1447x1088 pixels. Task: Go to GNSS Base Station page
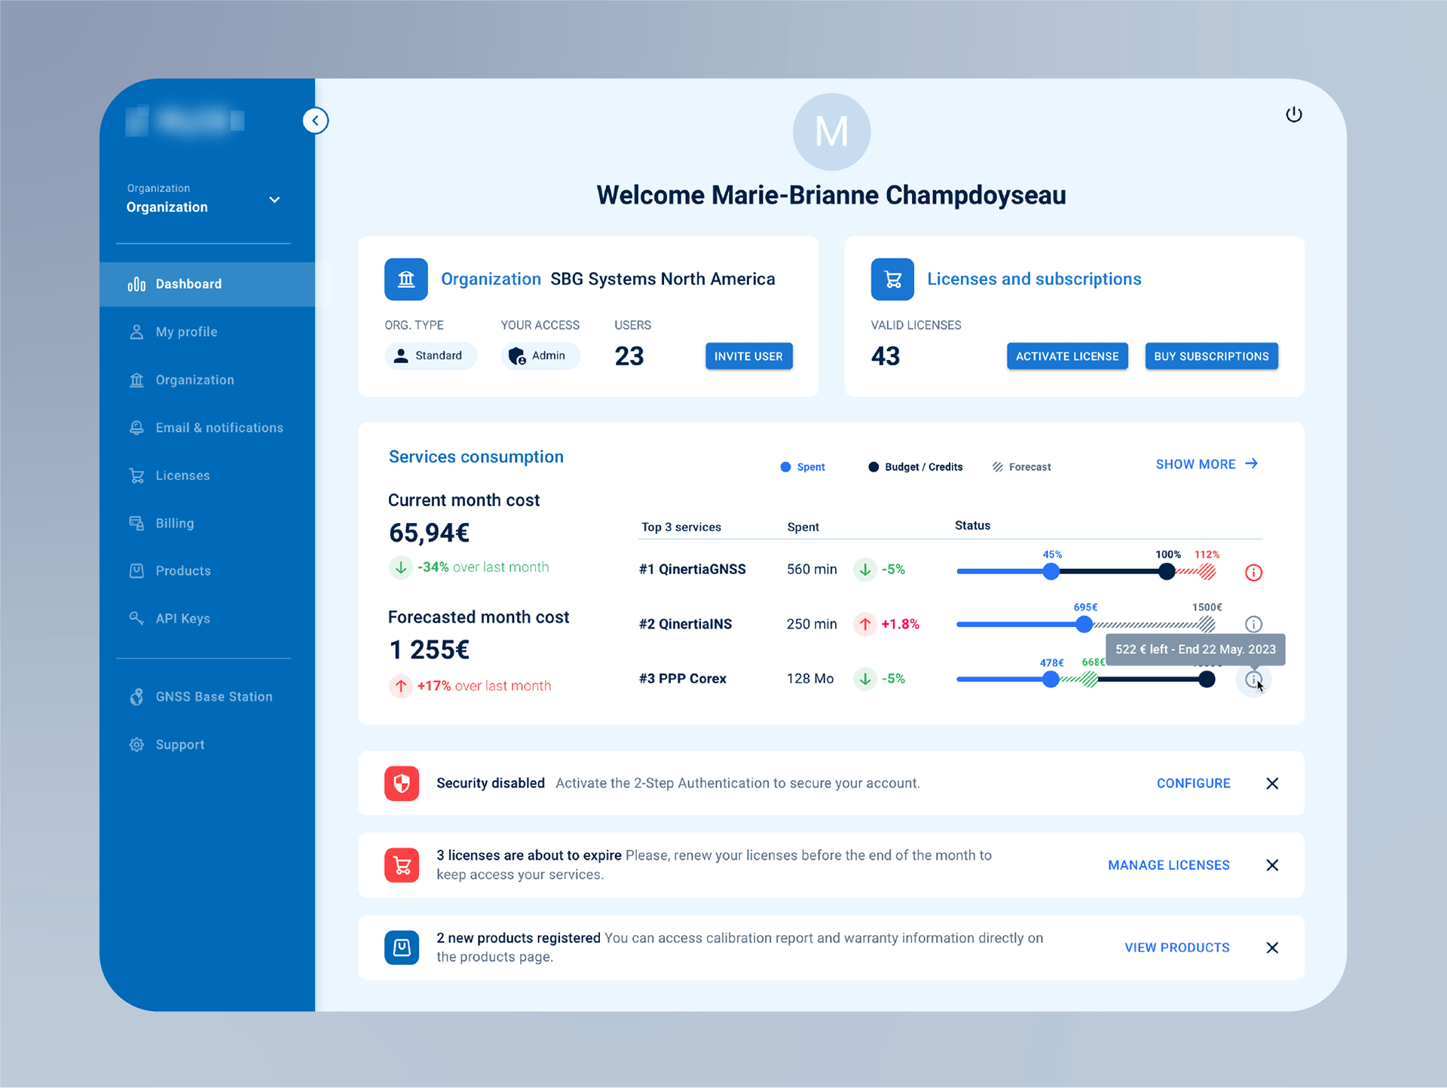(x=213, y=697)
